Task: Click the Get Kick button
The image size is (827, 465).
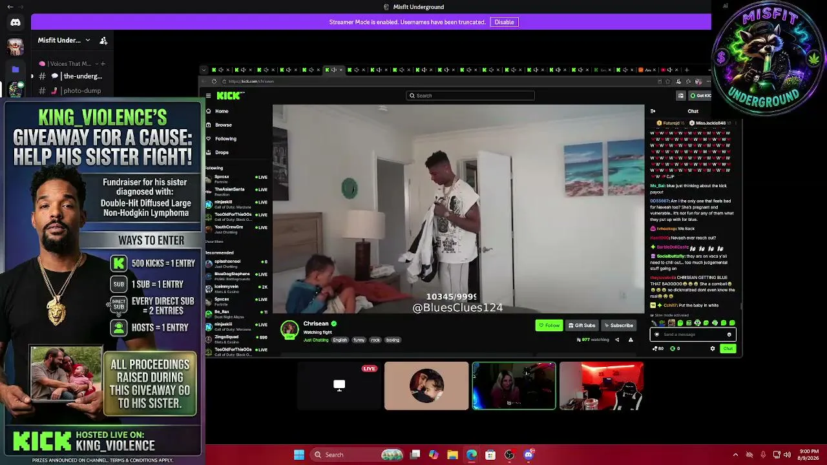Action: pyautogui.click(x=700, y=96)
